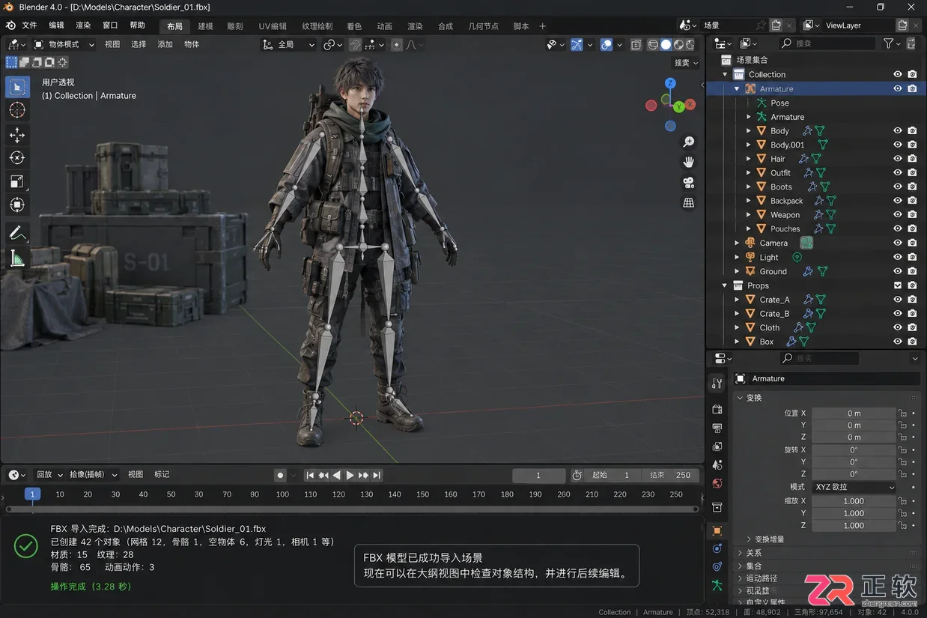Open the Object properties tab icon
Image resolution: width=927 pixels, height=618 pixels.
pos(717,530)
